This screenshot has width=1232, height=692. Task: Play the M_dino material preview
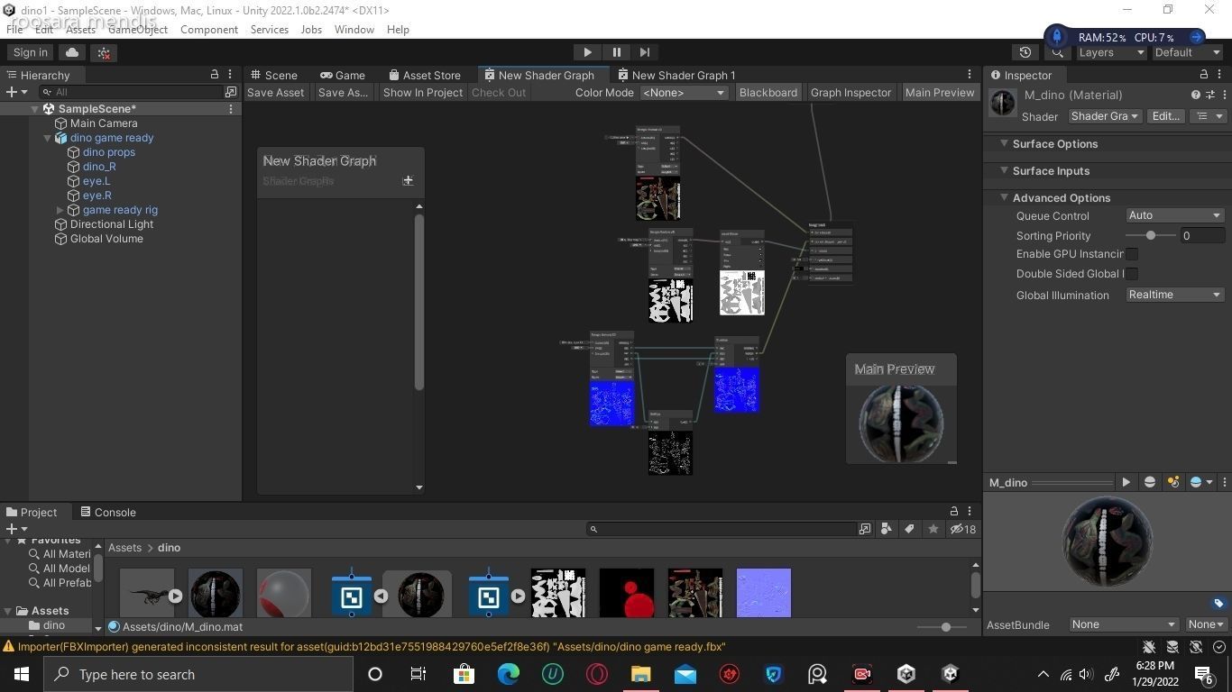1126,482
